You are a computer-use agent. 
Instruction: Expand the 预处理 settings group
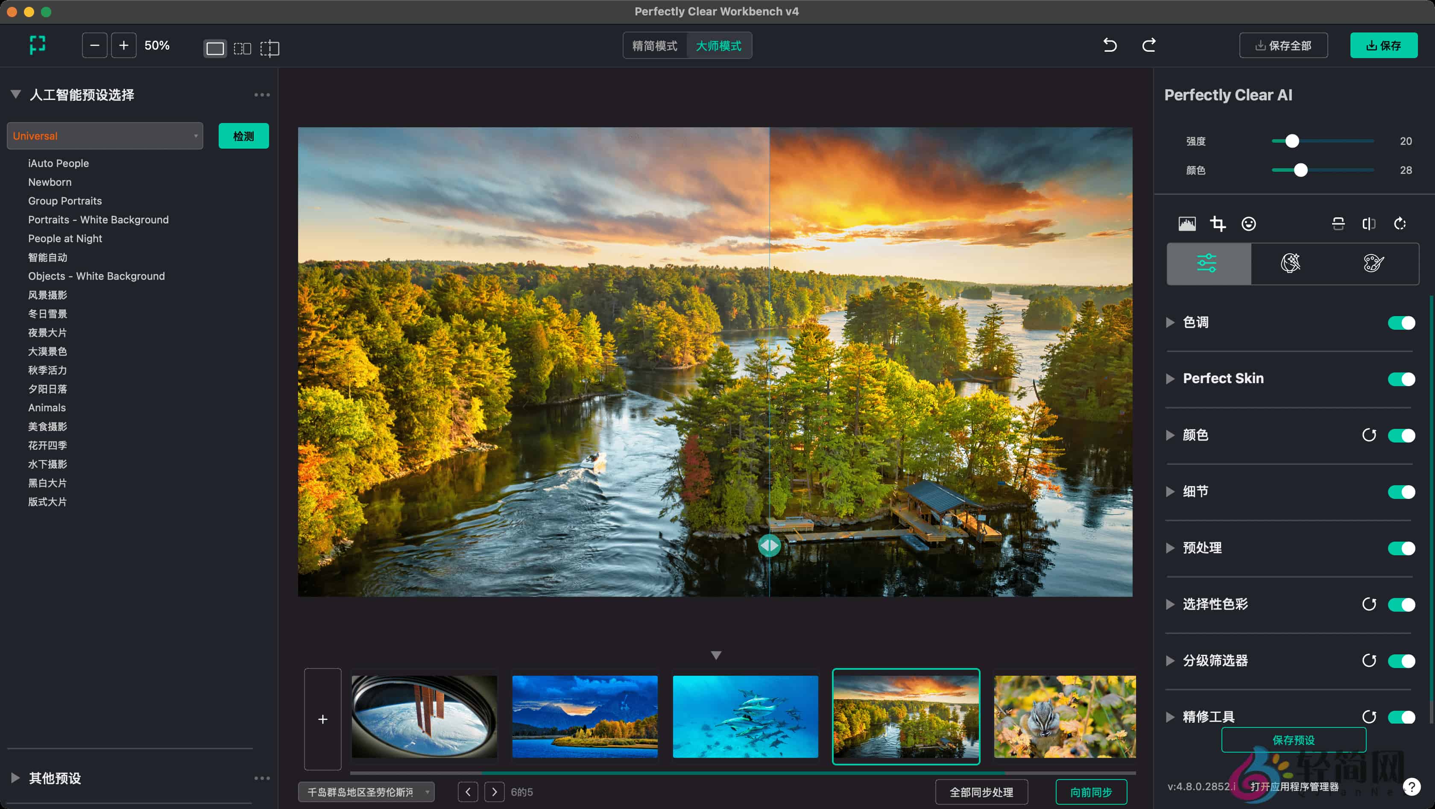[x=1170, y=548]
